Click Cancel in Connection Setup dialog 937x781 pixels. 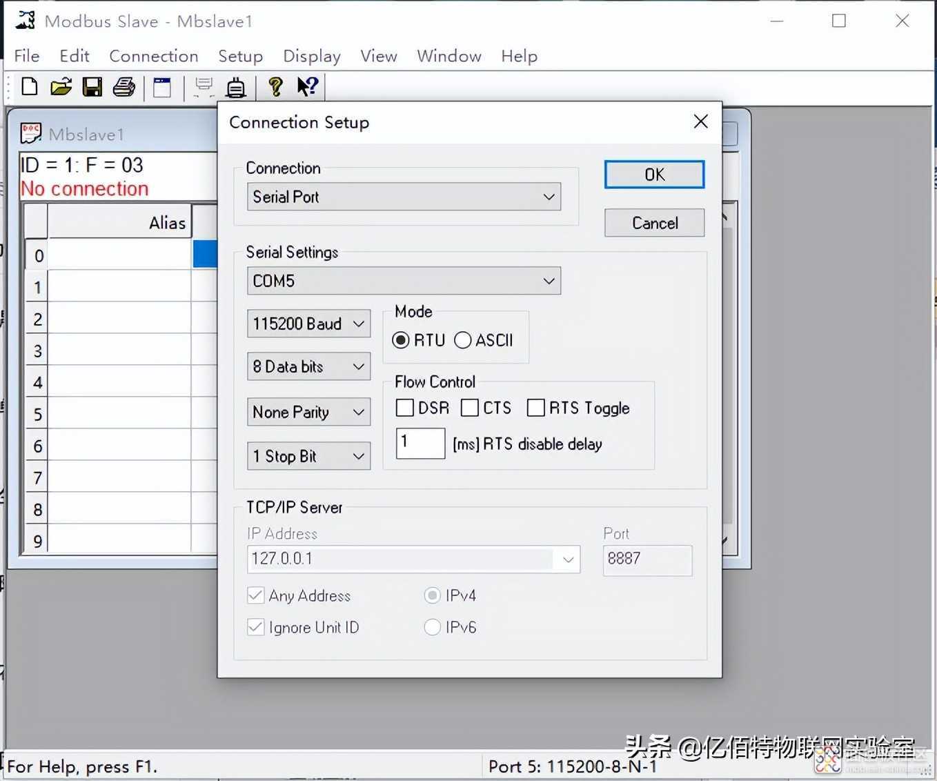click(x=655, y=223)
